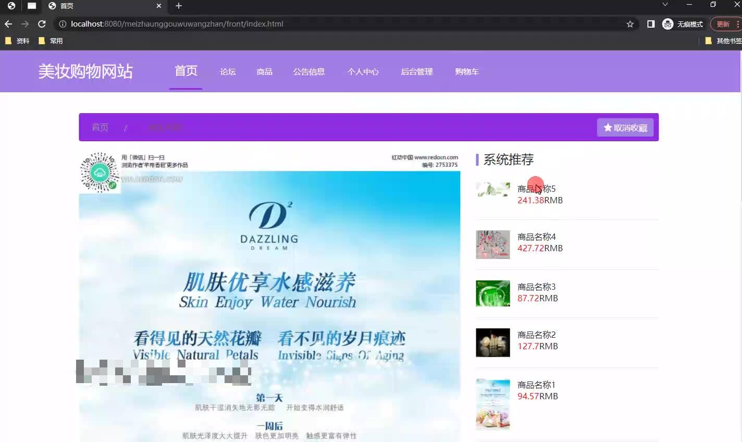Image resolution: width=742 pixels, height=442 pixels.
Task: Click the incognito 无痕模式 indicator
Action: click(683, 24)
